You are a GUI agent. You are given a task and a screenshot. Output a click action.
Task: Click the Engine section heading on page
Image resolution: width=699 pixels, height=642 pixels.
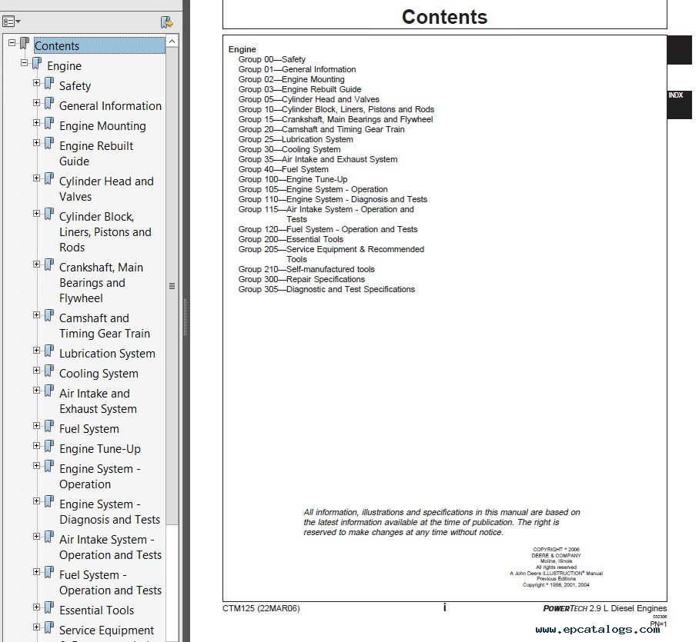[x=242, y=49]
